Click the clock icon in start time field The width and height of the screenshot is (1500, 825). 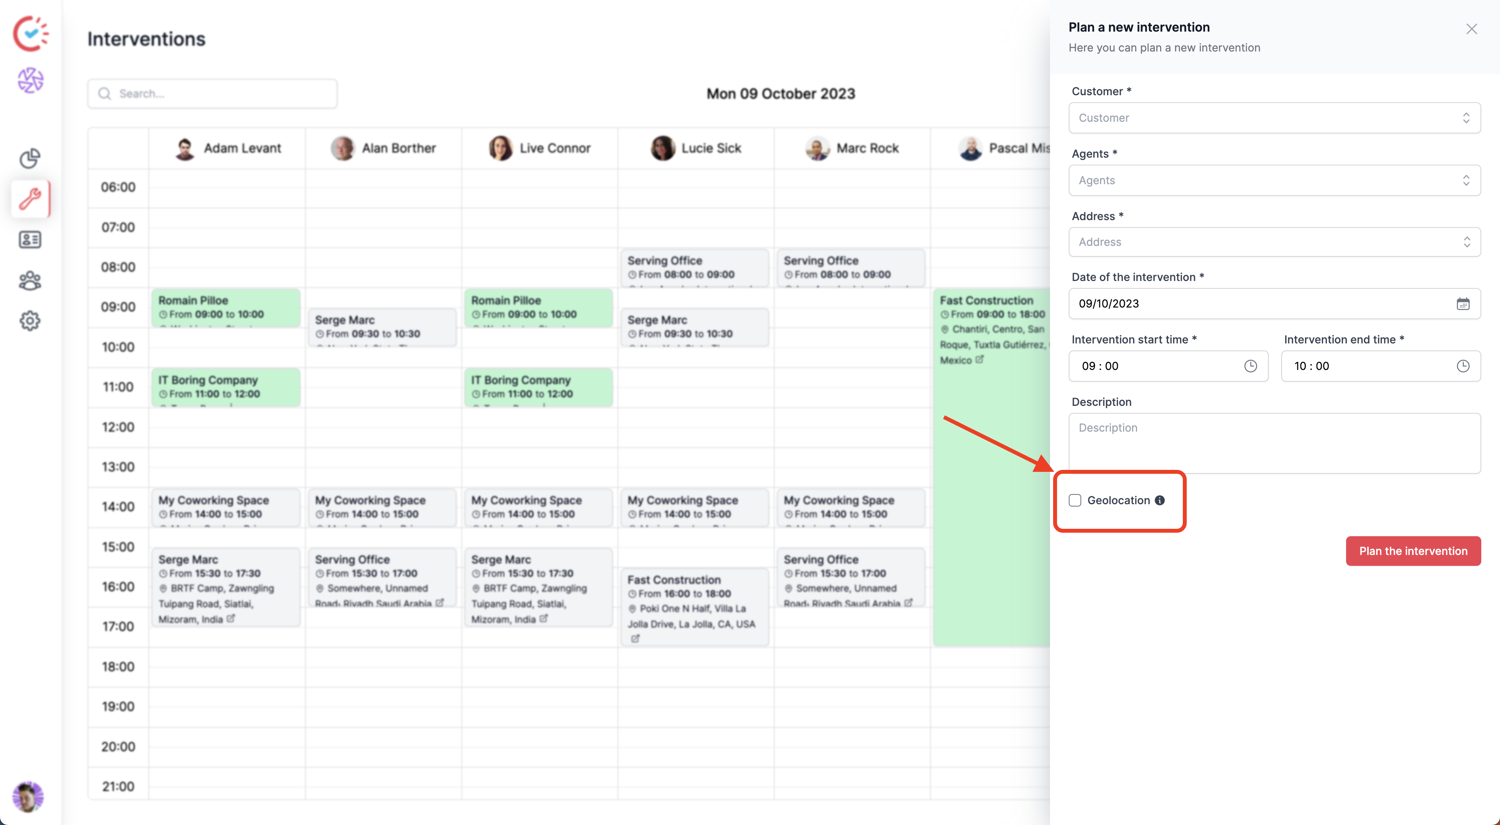click(x=1250, y=366)
